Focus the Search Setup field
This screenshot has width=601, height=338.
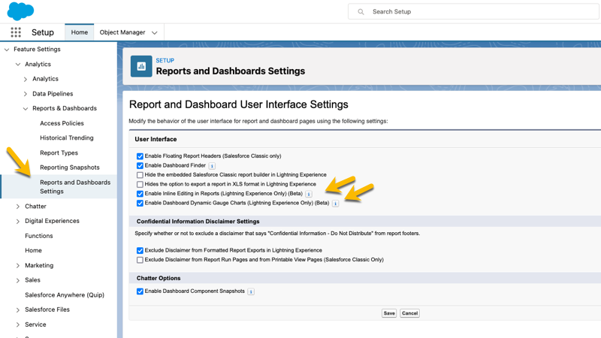pos(474,11)
